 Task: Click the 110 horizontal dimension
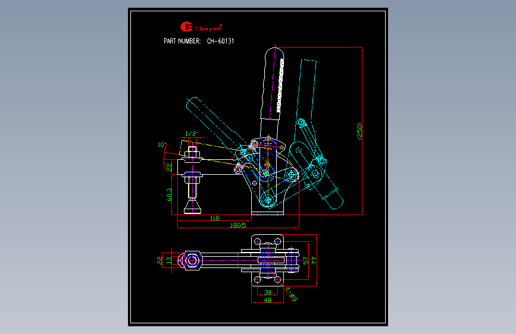214,218
